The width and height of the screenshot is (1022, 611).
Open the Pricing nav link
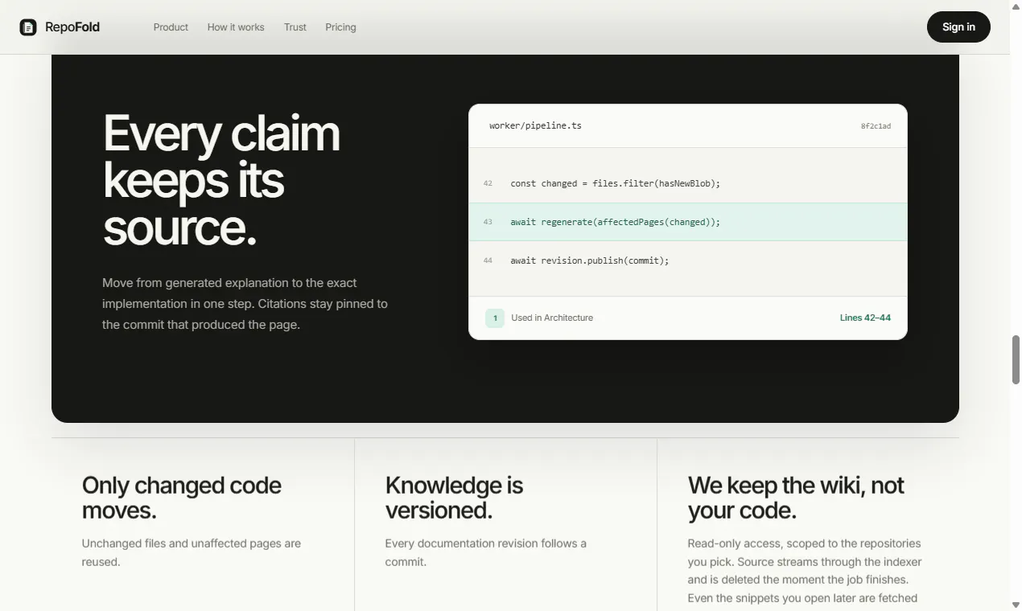pos(340,27)
